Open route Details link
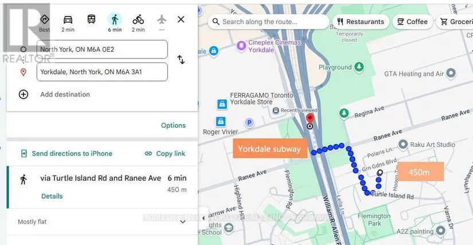 click(x=52, y=196)
